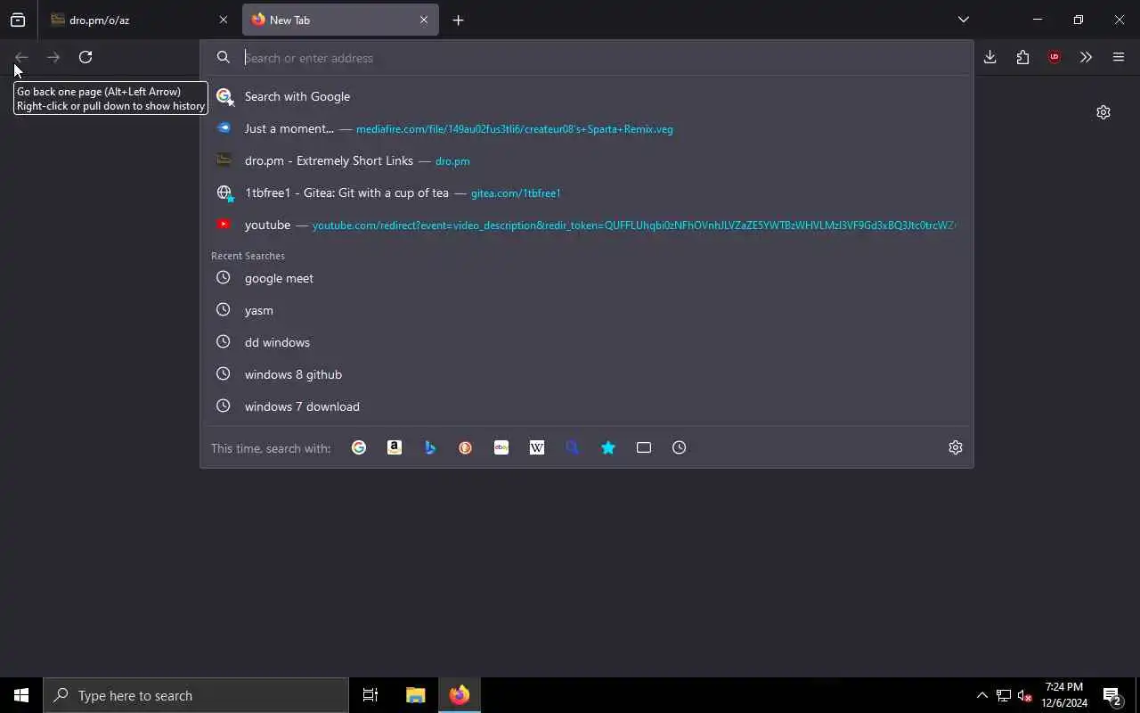Select recent search dd windows
Viewport: 1140px width, 713px height.
(x=587, y=342)
